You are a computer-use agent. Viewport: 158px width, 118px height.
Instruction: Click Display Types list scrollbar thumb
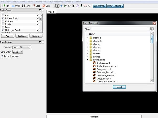[x=41, y=19]
